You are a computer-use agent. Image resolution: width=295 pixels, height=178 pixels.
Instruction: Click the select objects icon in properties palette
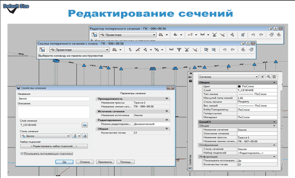point(269,77)
